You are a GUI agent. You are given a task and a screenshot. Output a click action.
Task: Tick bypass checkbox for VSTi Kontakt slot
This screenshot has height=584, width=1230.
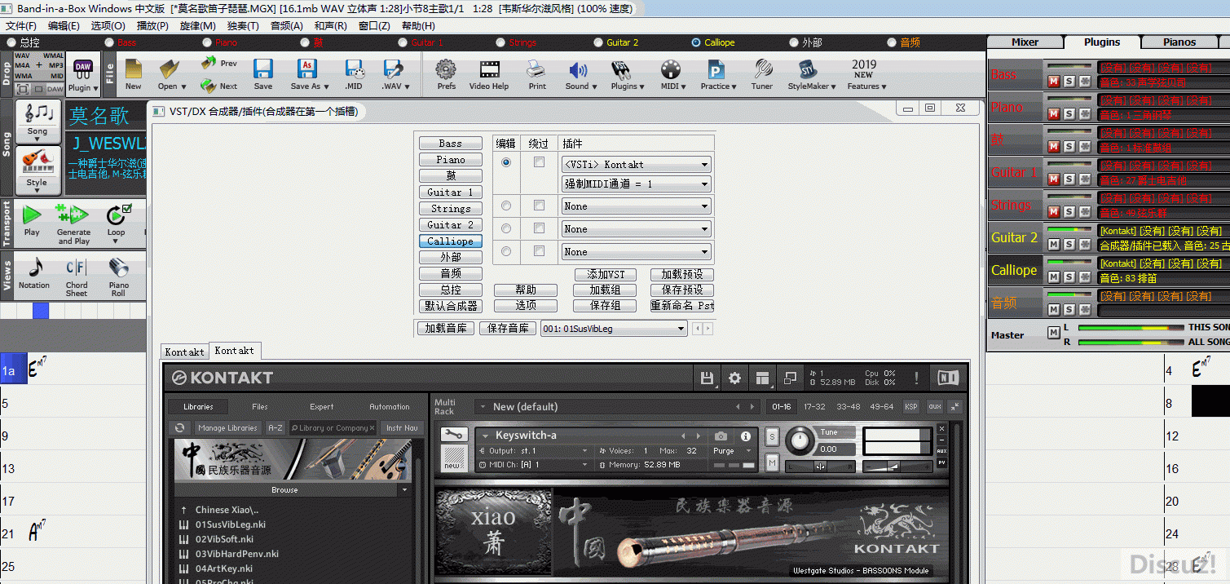pos(539,162)
